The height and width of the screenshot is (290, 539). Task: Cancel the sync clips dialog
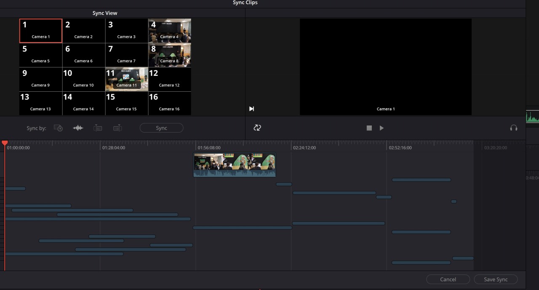(x=448, y=279)
